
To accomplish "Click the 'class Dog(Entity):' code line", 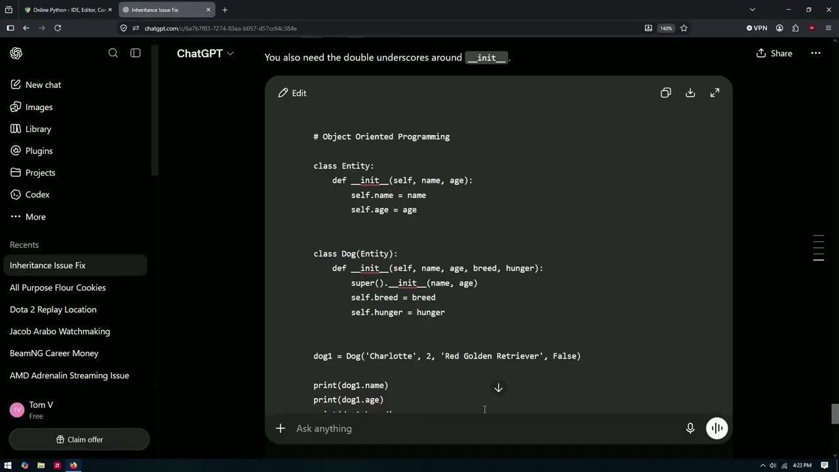I will point(355,254).
